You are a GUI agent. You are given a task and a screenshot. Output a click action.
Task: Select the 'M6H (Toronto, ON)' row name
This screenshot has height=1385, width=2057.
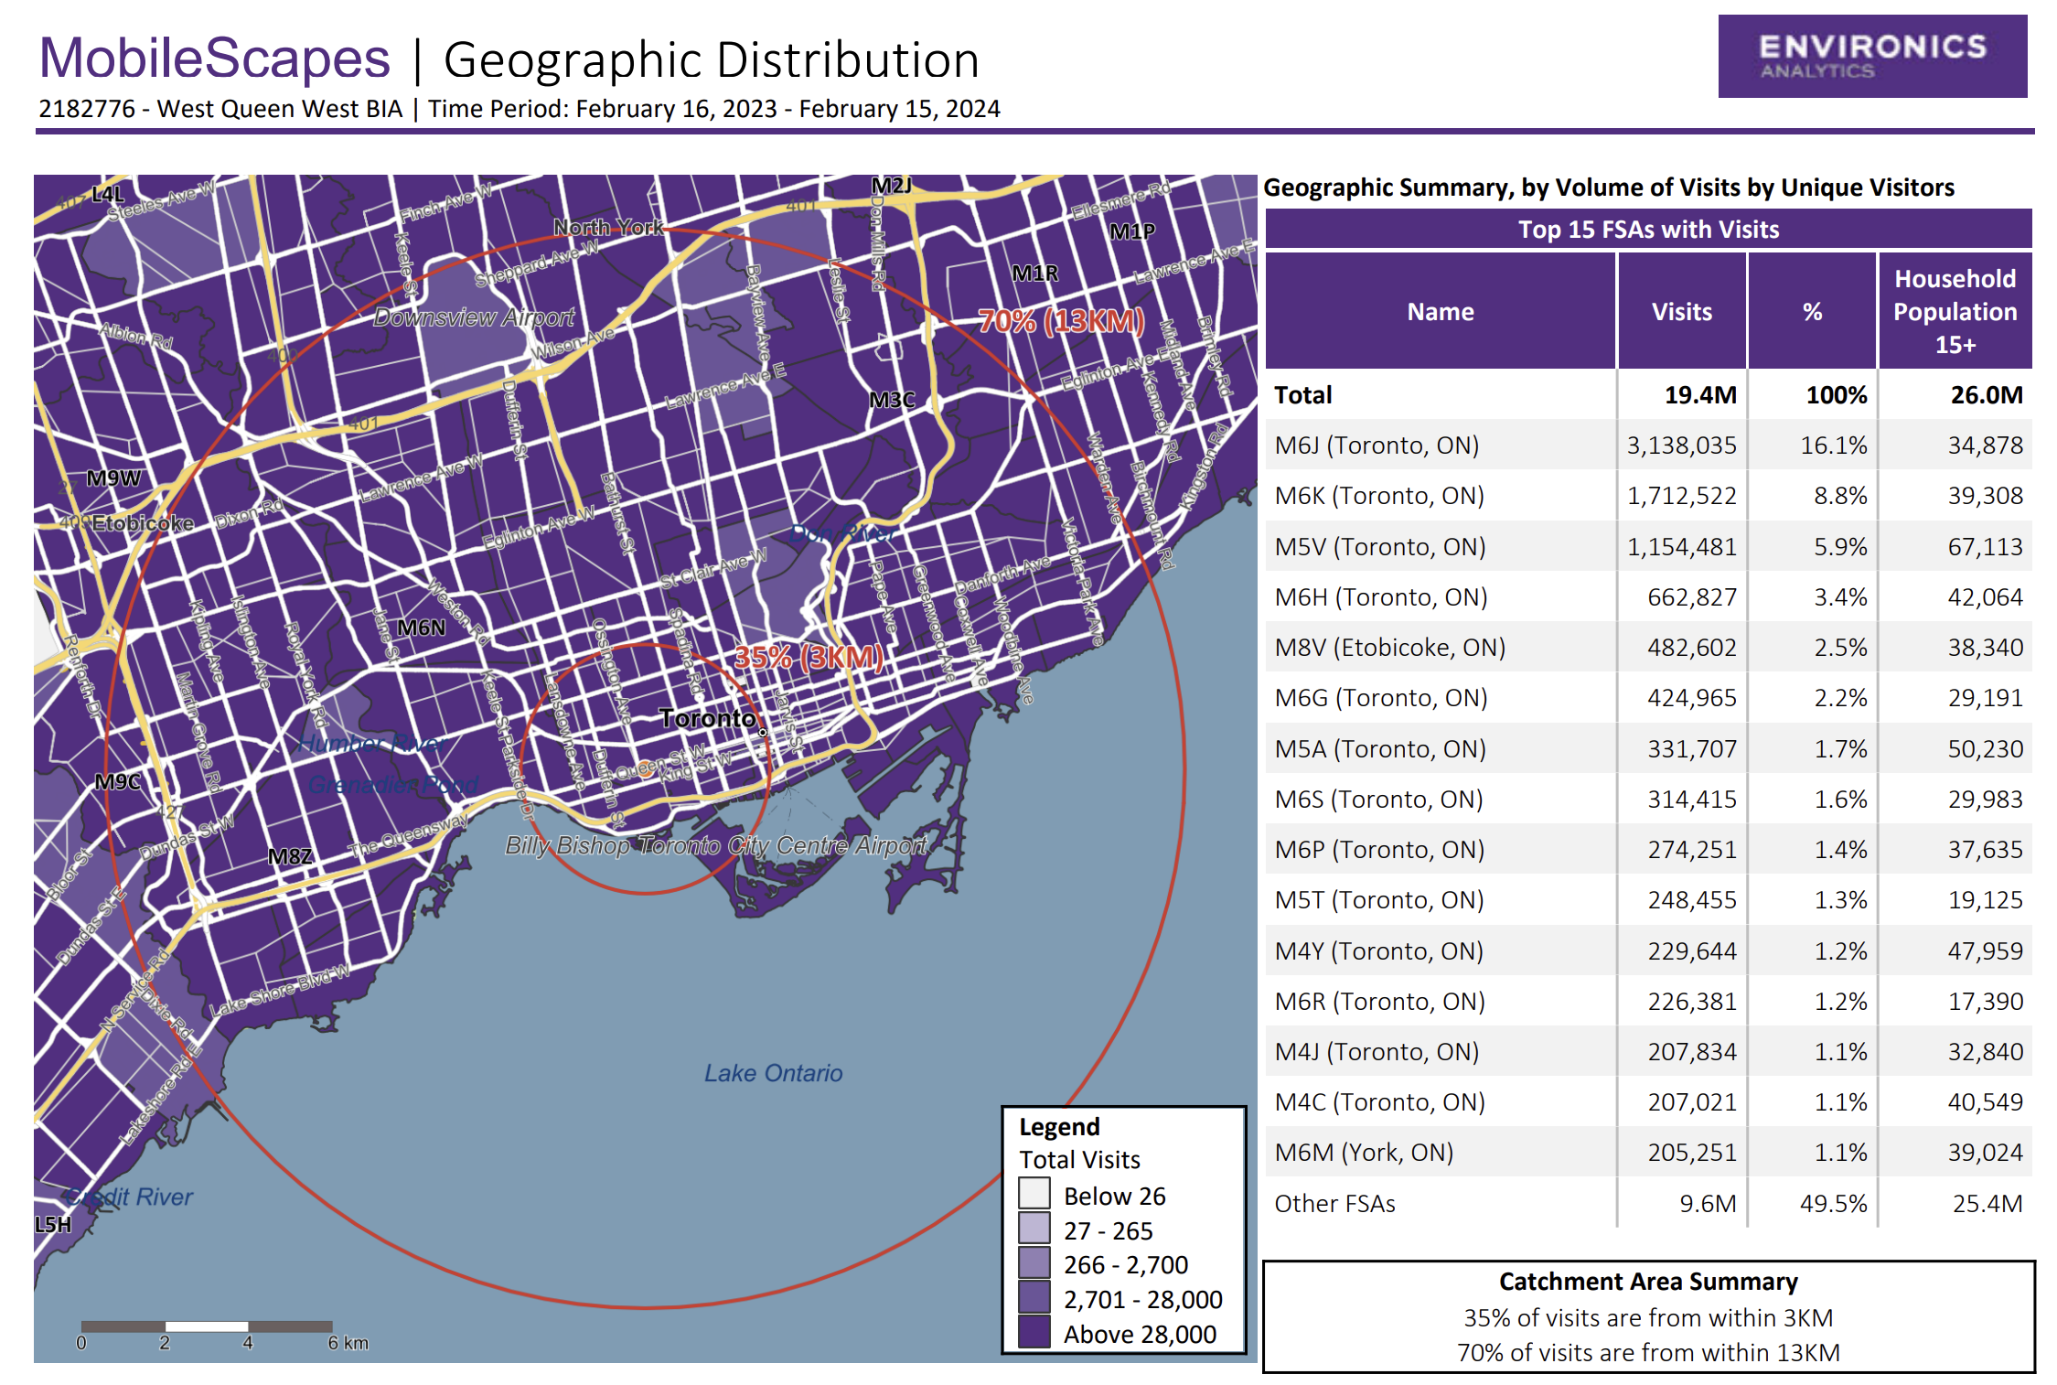[1381, 597]
